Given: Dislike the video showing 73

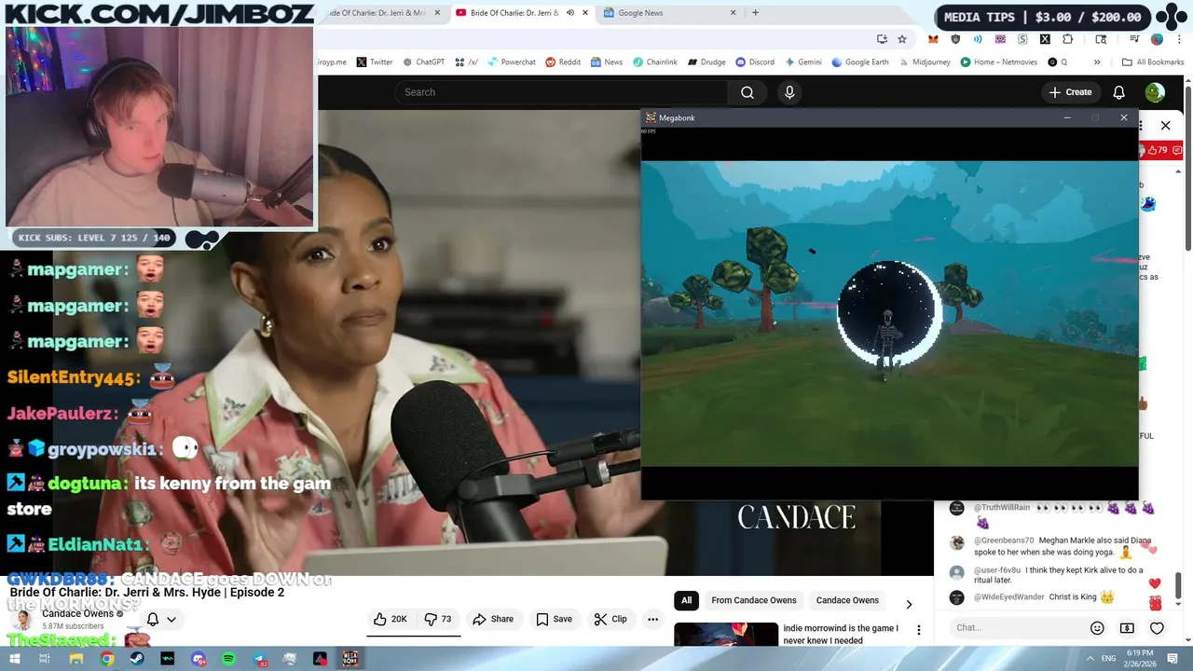Looking at the screenshot, I should [x=438, y=619].
